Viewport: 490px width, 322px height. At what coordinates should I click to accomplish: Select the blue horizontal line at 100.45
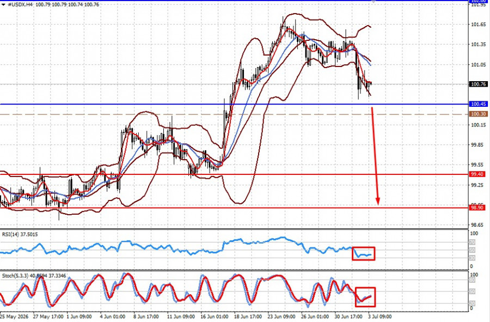pyautogui.click(x=234, y=104)
